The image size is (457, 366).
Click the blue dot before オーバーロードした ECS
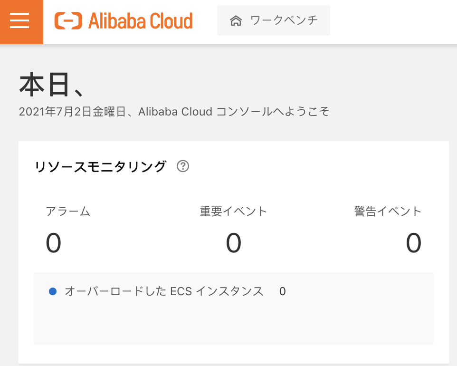pyautogui.click(x=53, y=291)
